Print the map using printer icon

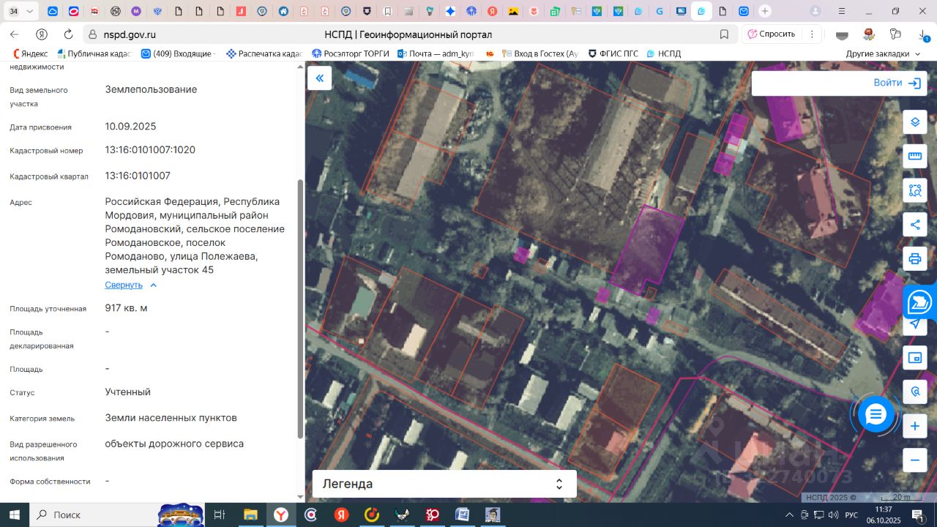(914, 258)
